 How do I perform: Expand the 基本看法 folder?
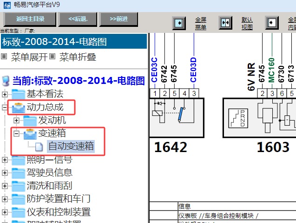(5, 94)
